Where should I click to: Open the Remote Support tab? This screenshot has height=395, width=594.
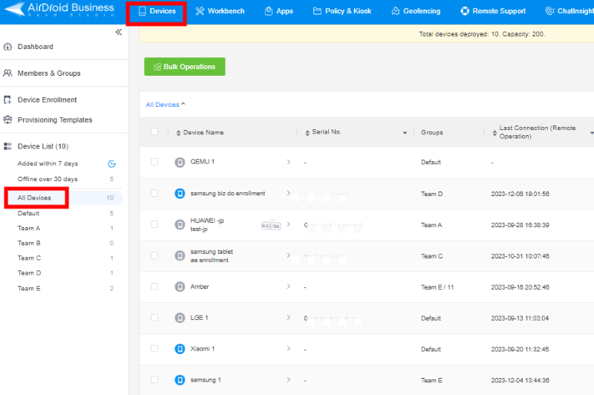pyautogui.click(x=493, y=11)
